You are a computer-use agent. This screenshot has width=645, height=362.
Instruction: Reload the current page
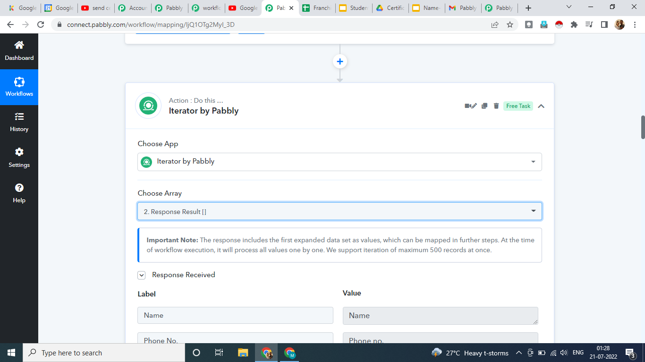point(41,25)
